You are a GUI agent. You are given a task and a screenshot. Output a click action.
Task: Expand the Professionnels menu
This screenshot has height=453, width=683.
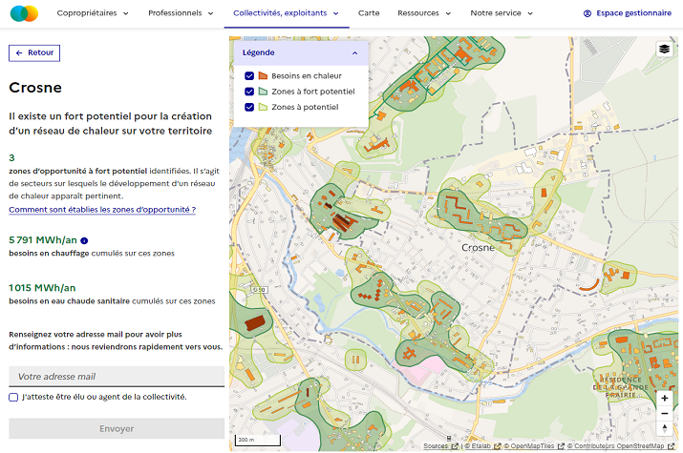coord(181,13)
